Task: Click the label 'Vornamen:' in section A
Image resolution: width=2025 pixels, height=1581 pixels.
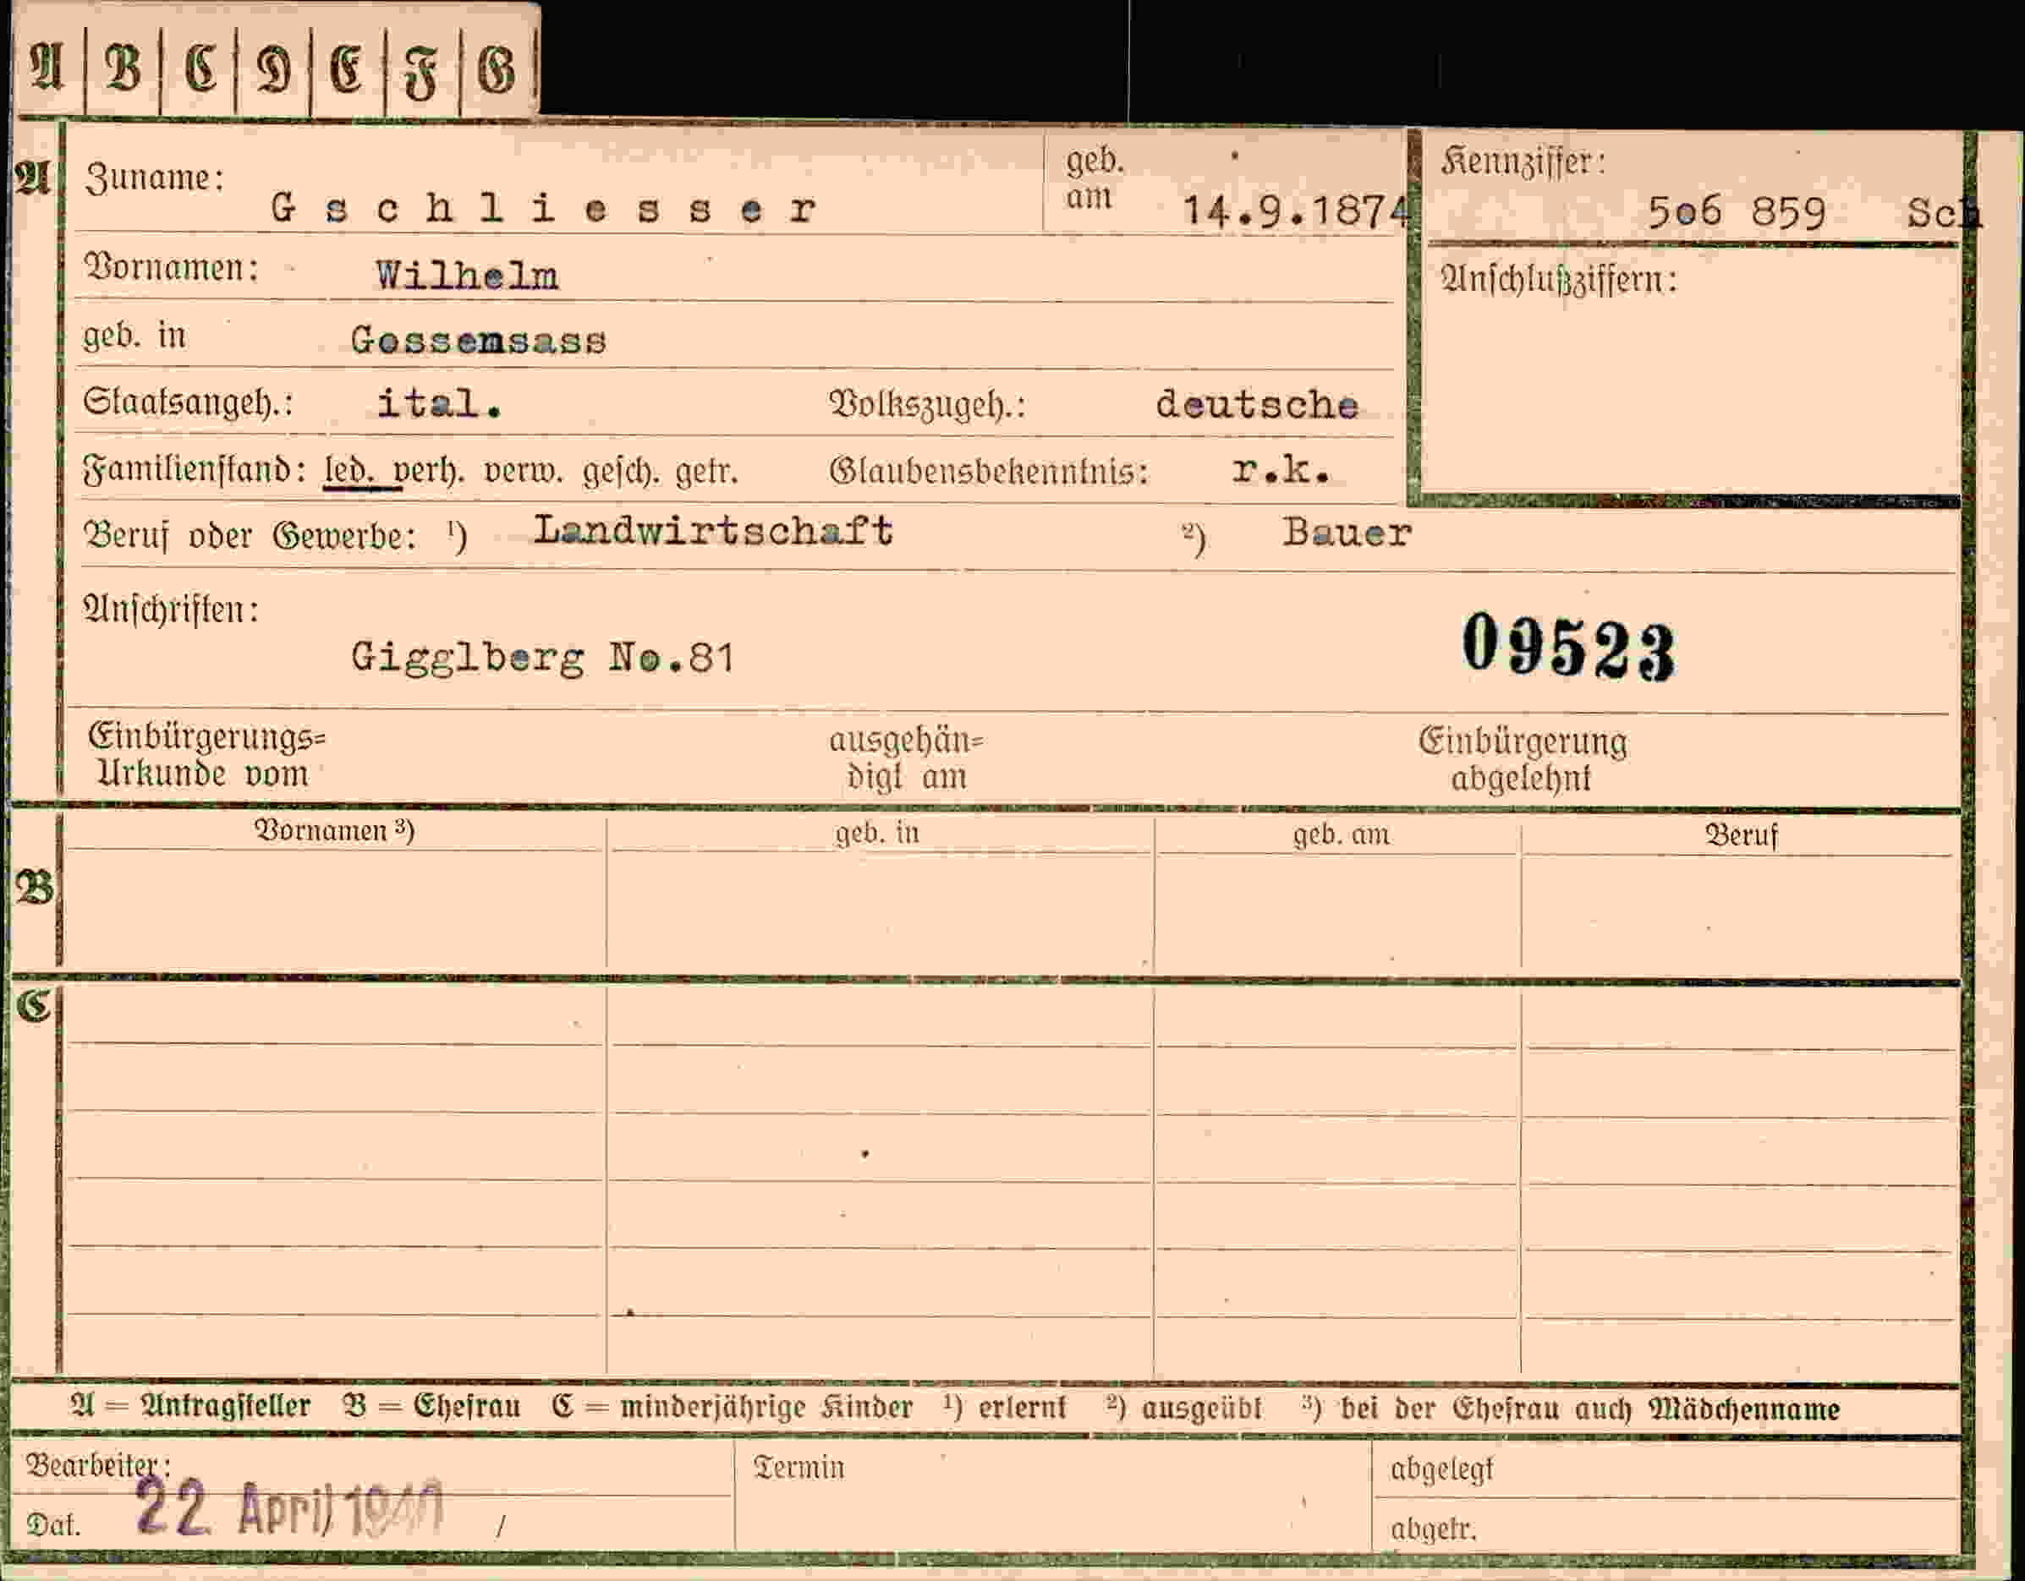Action: tap(172, 268)
